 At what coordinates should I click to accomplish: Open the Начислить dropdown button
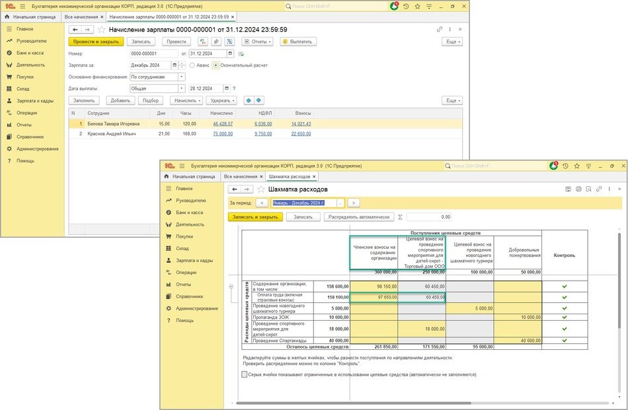pos(185,100)
